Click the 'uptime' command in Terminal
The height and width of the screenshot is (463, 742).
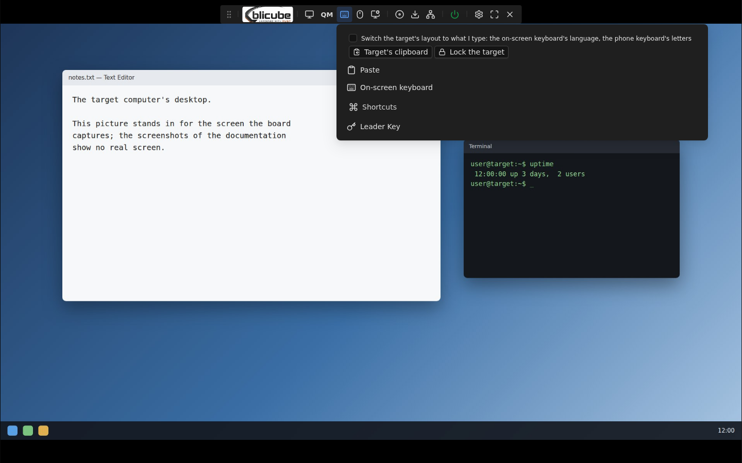coord(542,164)
